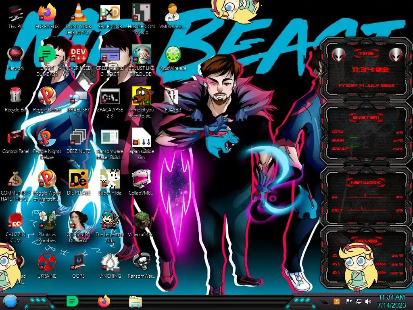Select the skull RansomWar icon
413x310 pixels.
pos(142,266)
